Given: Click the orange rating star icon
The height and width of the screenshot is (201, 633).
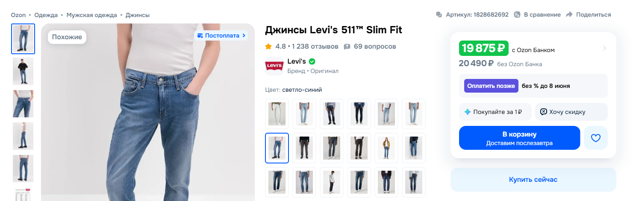Looking at the screenshot, I should coord(268,46).
